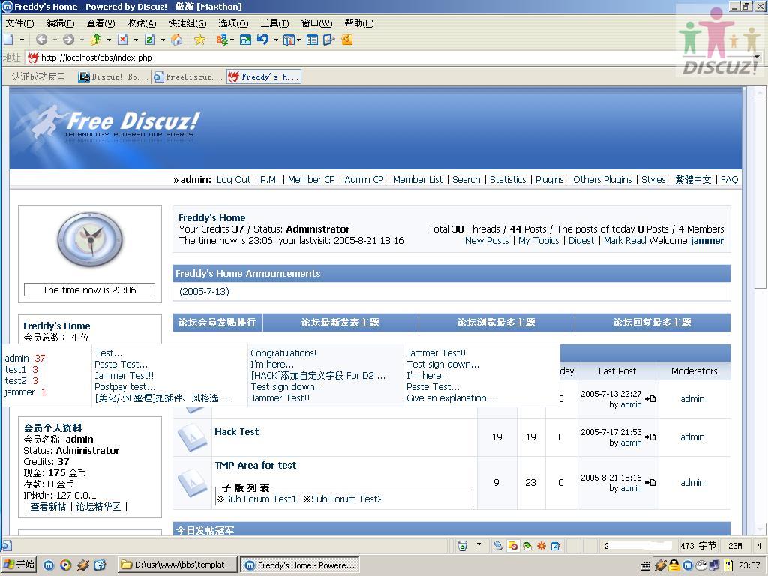Click the jammer welcome member link
Image resolution: width=768 pixels, height=576 pixels.
pyautogui.click(x=706, y=241)
